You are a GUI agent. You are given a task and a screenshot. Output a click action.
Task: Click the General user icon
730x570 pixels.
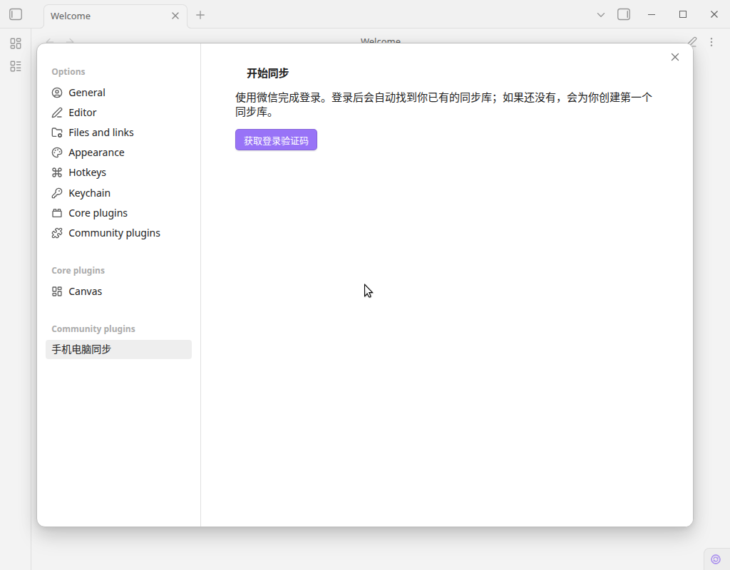pyautogui.click(x=57, y=93)
